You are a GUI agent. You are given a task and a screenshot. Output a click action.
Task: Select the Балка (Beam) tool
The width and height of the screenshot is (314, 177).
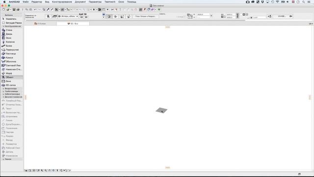pyautogui.click(x=12, y=46)
